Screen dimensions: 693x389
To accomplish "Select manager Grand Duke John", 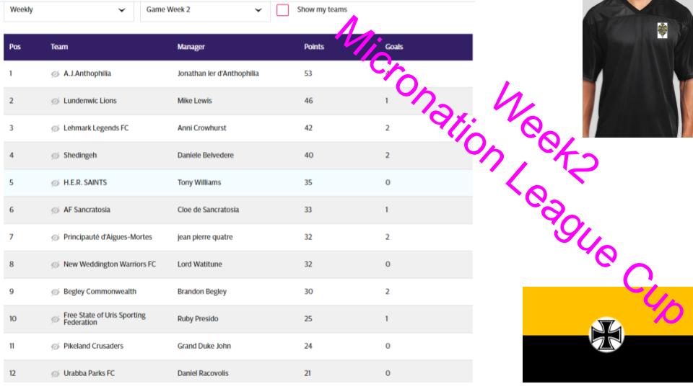I will 204,346.
